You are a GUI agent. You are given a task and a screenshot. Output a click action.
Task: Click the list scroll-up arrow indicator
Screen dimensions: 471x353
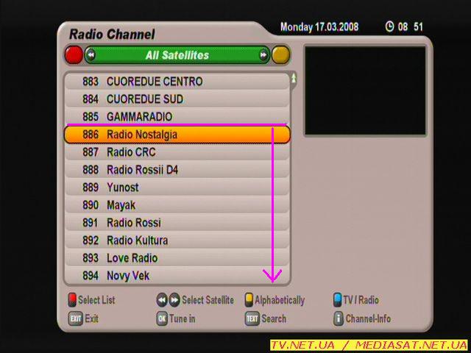[294, 78]
